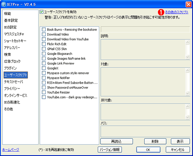193x156 pixels.
Task: Tick the GoogleX script checkbox
Action: coord(44,68)
